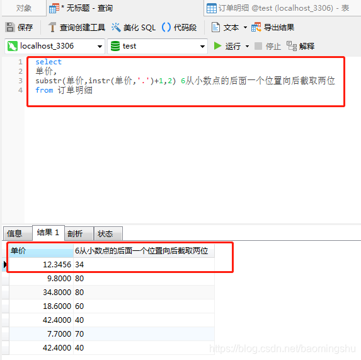Click the 单价 column header

point(41,250)
